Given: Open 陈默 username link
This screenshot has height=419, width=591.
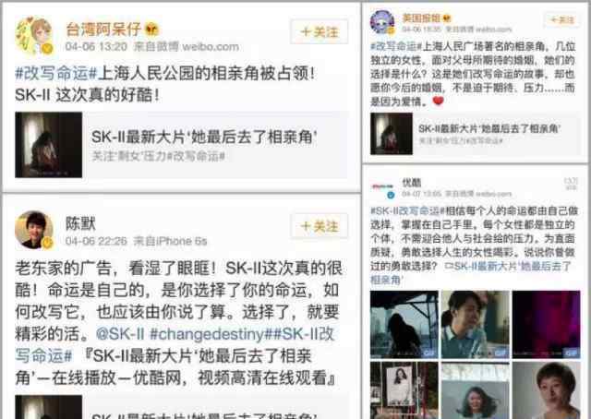Looking at the screenshot, I should tap(80, 223).
